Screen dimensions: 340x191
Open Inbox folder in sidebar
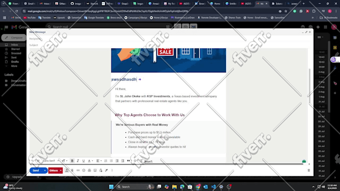pyautogui.click(x=14, y=45)
